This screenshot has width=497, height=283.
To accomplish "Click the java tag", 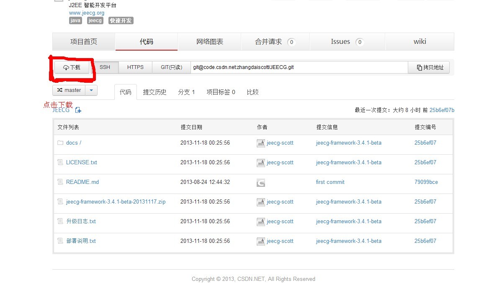I will click(75, 20).
